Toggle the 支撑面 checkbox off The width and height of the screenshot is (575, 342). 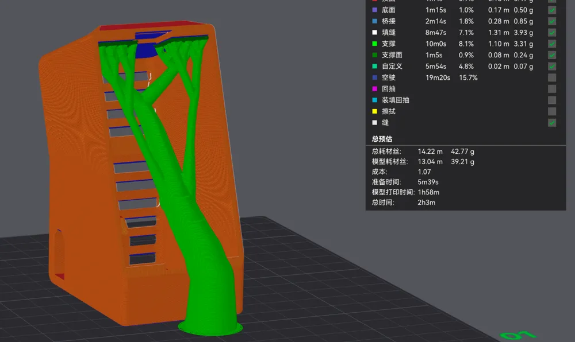click(x=551, y=55)
